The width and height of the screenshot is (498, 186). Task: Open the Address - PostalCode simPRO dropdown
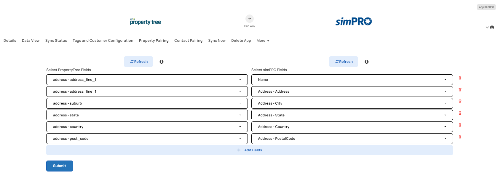352,139
